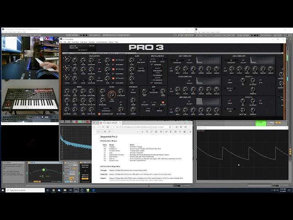This screenshot has height=220, width=293.
Task: Toggle the Filter Envelope Loop switch
Action: [171, 89]
